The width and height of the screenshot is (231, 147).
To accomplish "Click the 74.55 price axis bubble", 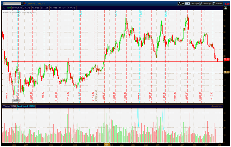I will [x=227, y=72].
